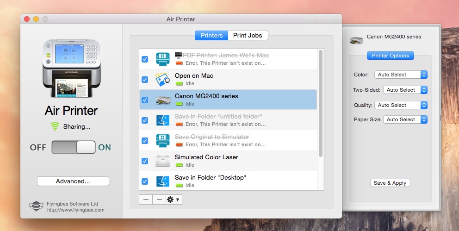The width and height of the screenshot is (459, 231).
Task: Click green Idle indicator under Canon MG2400 series
Action: tap(179, 104)
